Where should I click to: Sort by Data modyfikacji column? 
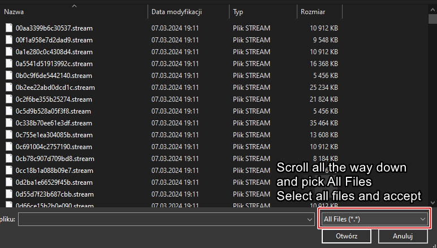[176, 11]
